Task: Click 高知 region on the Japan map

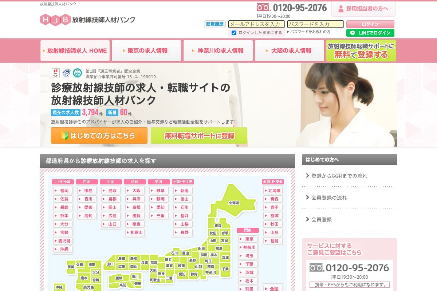Action: (123, 285)
